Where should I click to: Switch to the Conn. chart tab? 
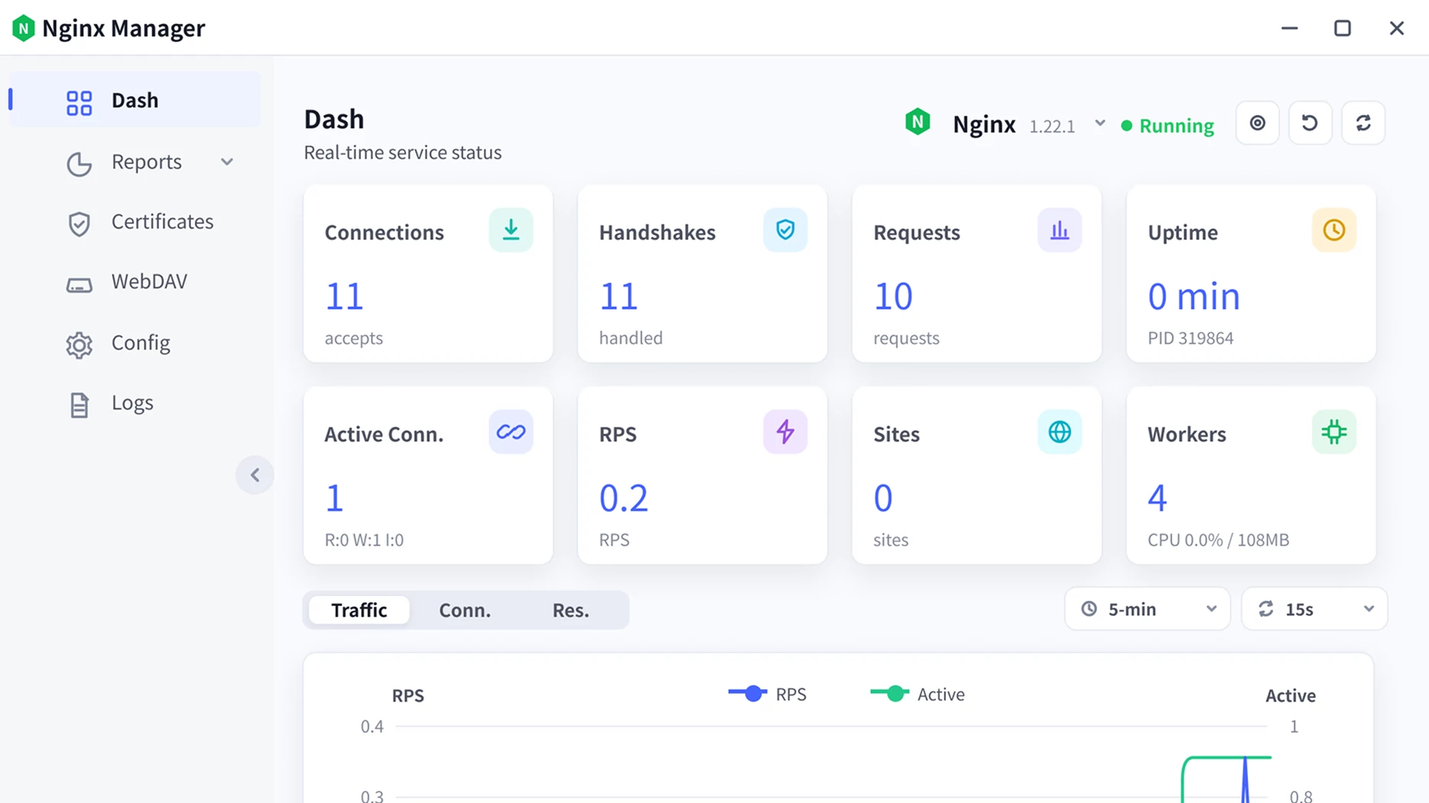click(465, 610)
